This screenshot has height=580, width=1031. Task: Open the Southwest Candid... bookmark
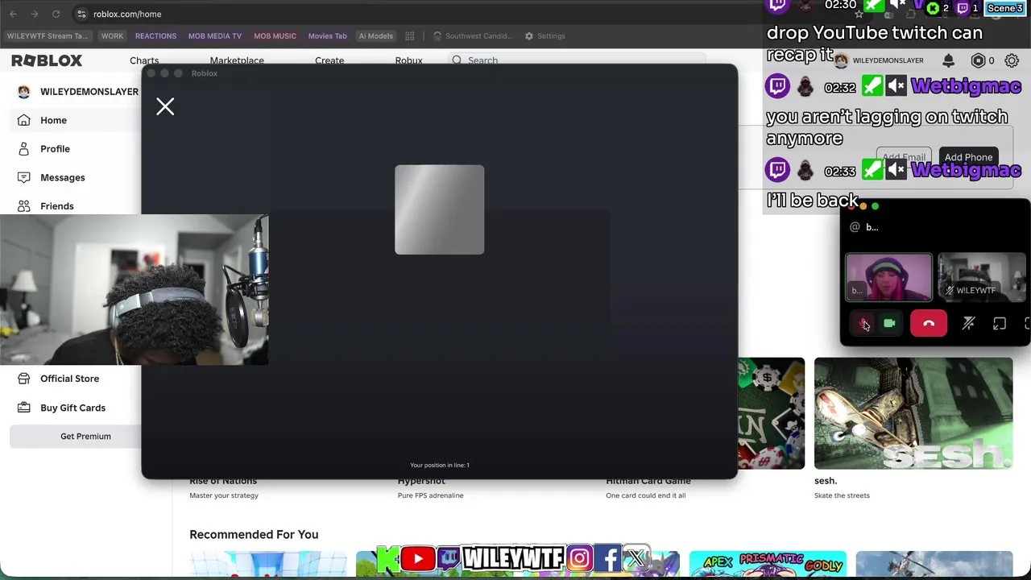pyautogui.click(x=473, y=35)
